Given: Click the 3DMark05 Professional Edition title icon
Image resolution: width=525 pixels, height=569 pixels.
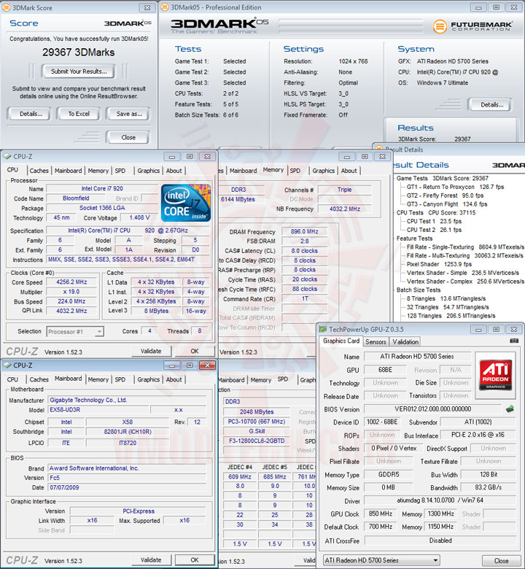Looking at the screenshot, I should [165, 7].
